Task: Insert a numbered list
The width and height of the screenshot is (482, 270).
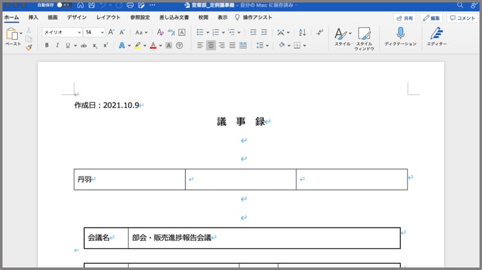Action: point(216,32)
